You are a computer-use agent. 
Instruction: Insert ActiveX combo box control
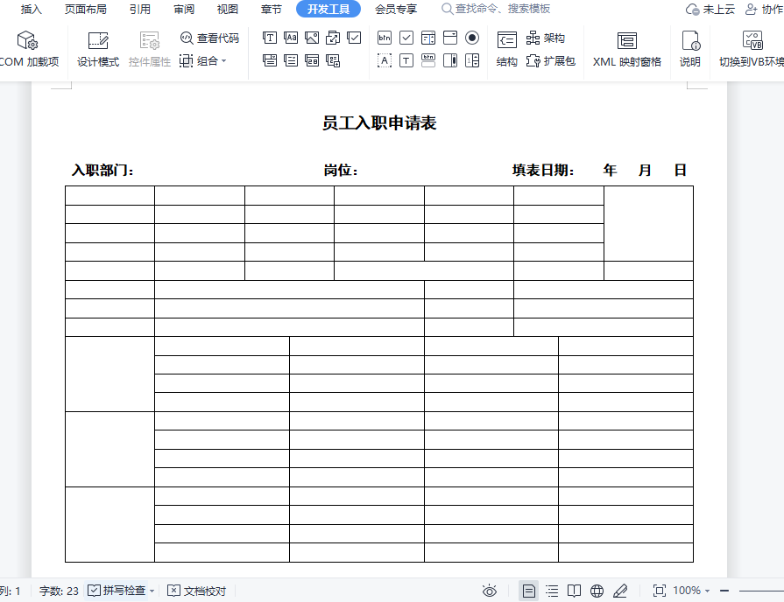pyautogui.click(x=450, y=38)
